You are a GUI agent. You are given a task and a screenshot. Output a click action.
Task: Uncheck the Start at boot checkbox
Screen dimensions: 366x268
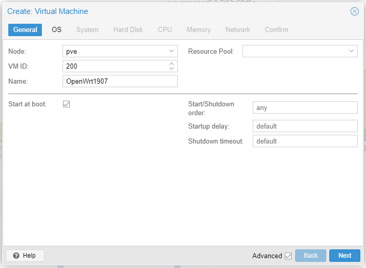point(66,104)
